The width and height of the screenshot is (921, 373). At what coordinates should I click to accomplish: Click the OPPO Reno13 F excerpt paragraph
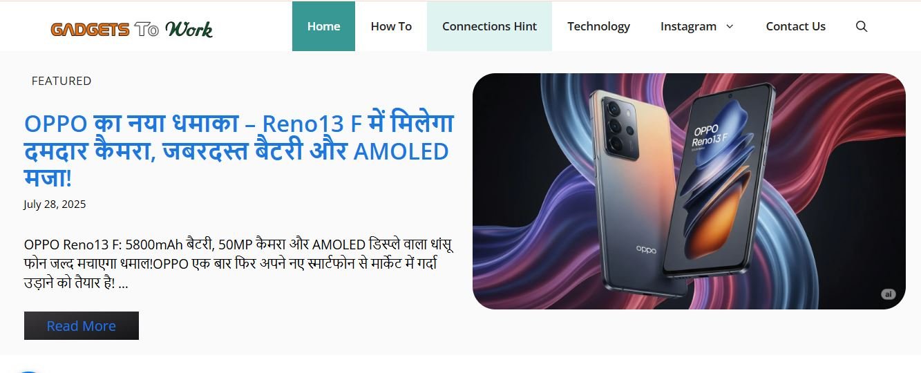238,264
